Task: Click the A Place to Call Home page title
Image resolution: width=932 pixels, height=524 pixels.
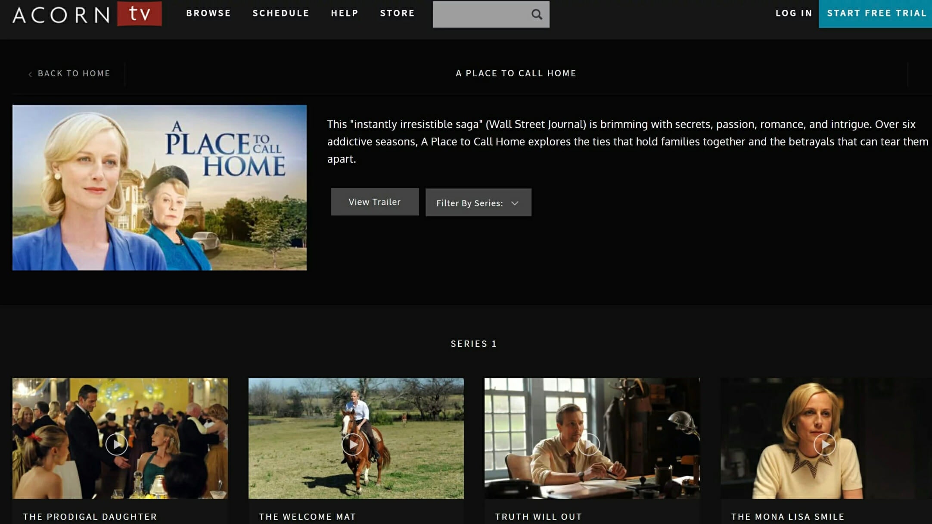Action: click(516, 73)
